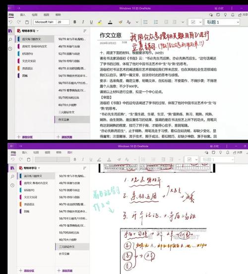
Task: Toggle Italic formatting in upper window
Action: (83, 22)
